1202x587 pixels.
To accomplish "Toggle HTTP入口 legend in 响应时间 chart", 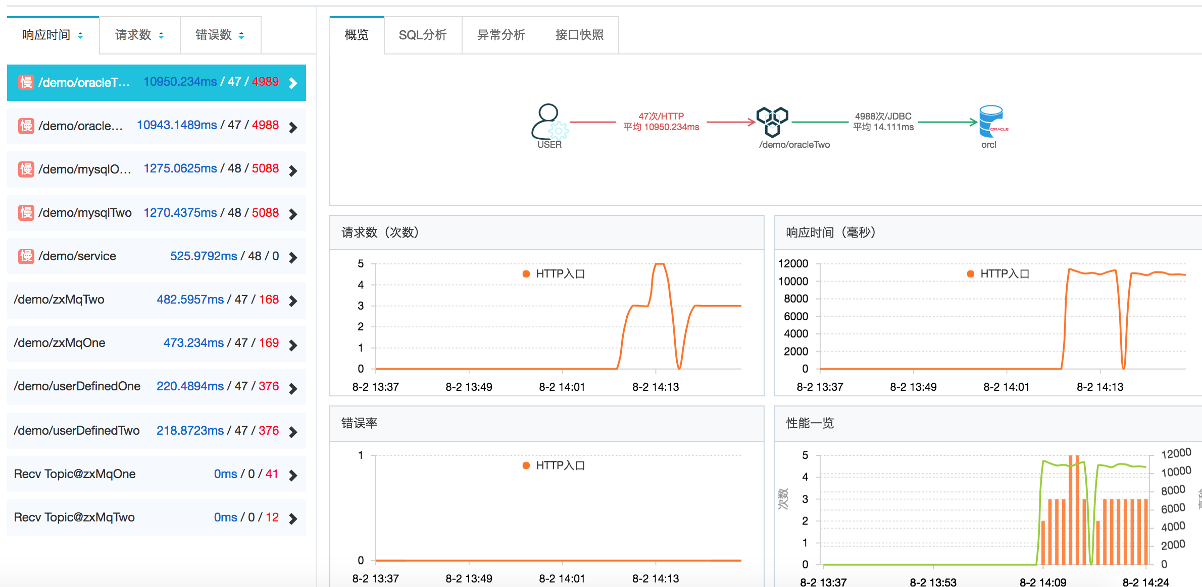I will 998,274.
